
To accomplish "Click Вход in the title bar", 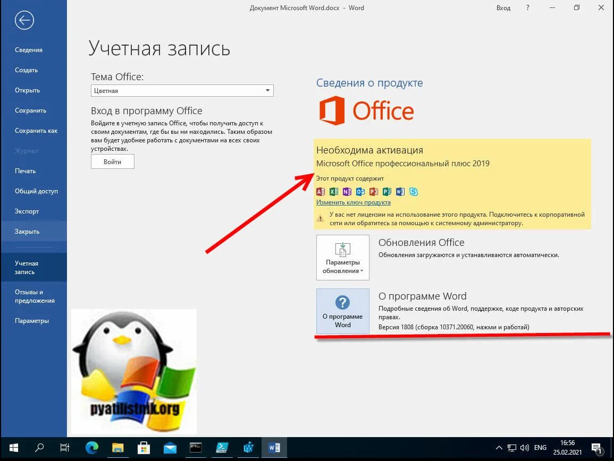I will click(x=503, y=8).
